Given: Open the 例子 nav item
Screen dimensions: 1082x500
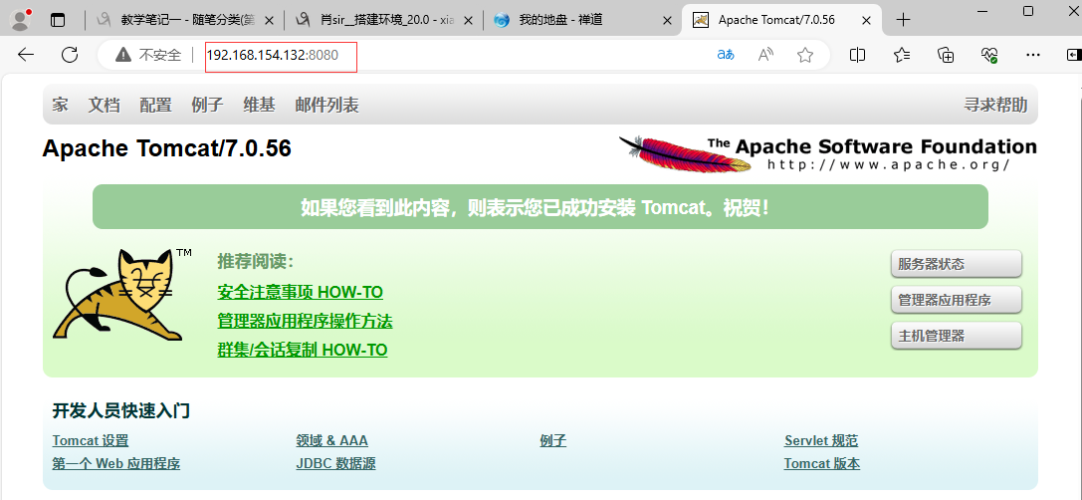Looking at the screenshot, I should pyautogui.click(x=208, y=105).
